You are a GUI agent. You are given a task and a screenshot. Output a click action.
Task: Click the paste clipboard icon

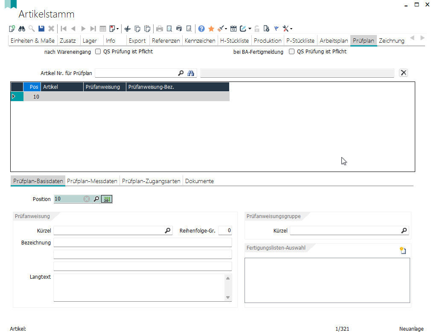pyautogui.click(x=148, y=29)
